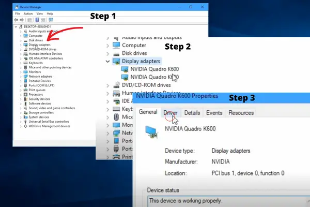This screenshot has width=310, height=207.
Task: Click inside the Device status text box
Action: coord(228,201)
